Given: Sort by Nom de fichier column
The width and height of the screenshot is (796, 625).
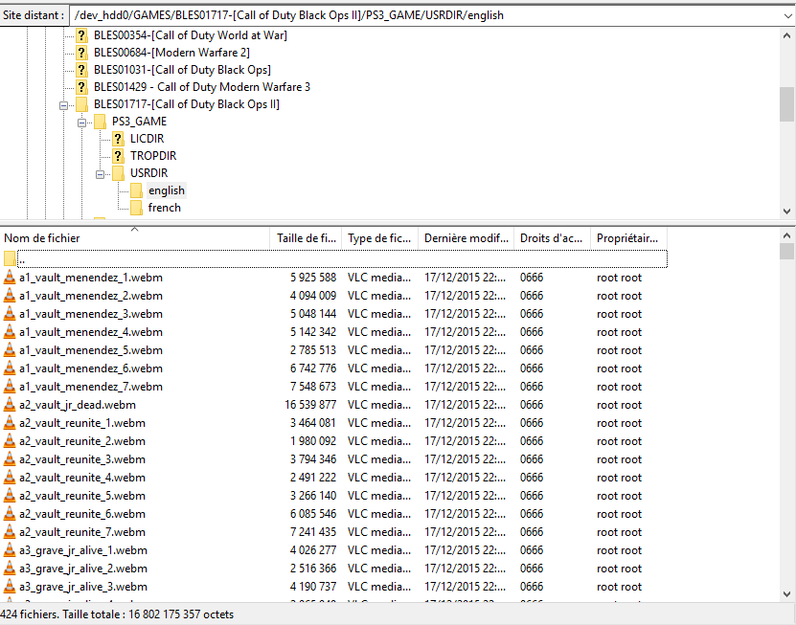Looking at the screenshot, I should 134,238.
